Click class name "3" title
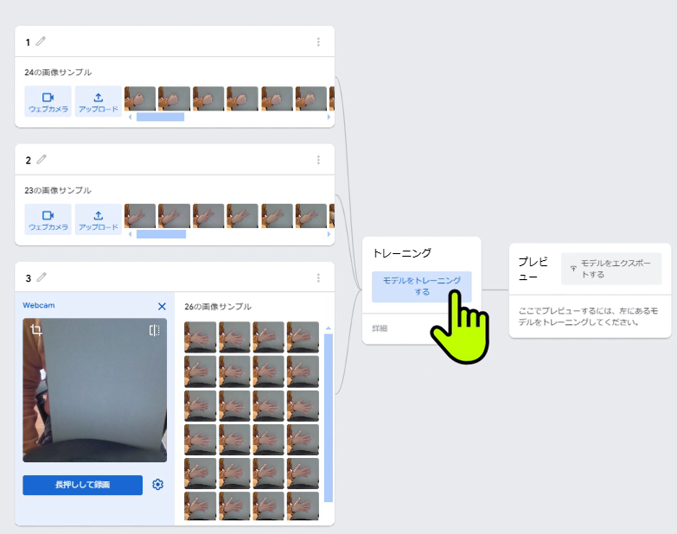This screenshot has width=677, height=534. [28, 278]
